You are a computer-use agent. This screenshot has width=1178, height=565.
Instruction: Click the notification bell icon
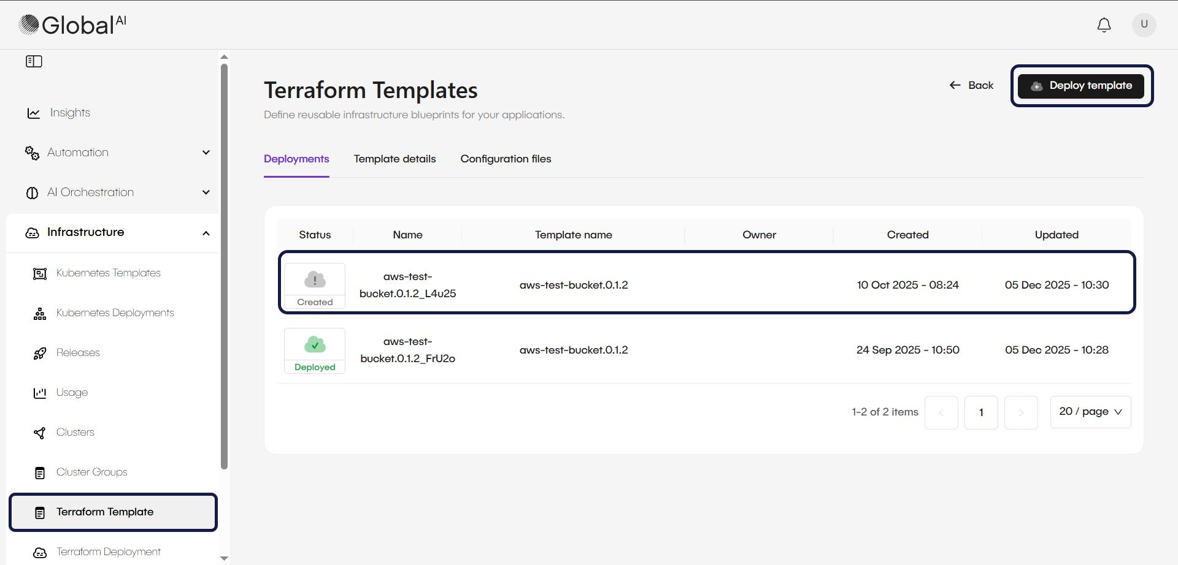point(1104,25)
